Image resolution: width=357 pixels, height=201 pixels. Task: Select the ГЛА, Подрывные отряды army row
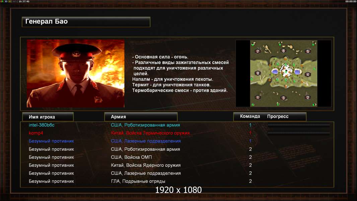(177, 181)
